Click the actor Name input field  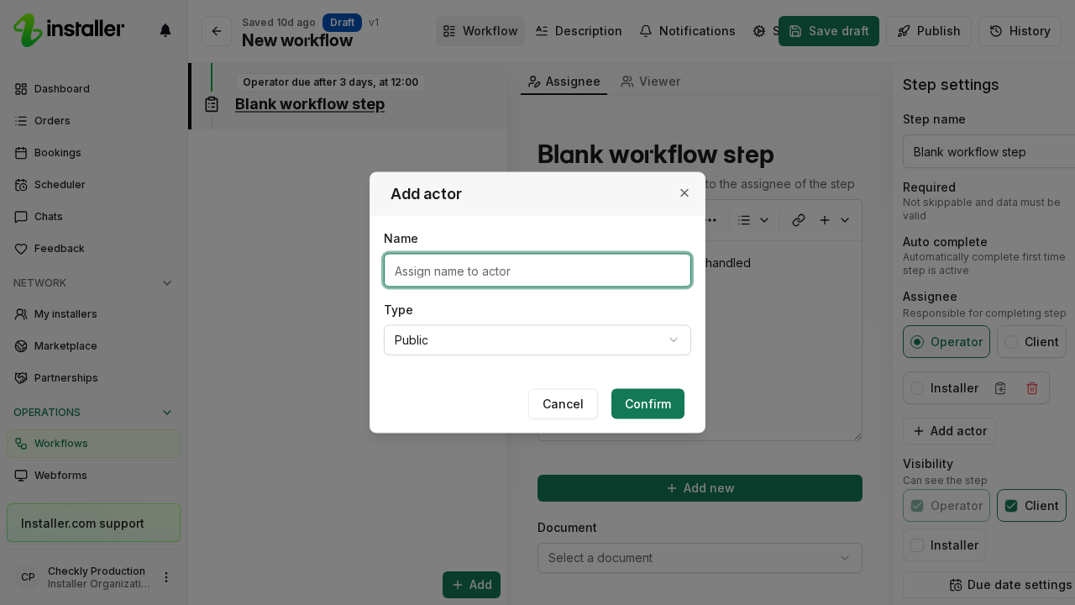[537, 271]
